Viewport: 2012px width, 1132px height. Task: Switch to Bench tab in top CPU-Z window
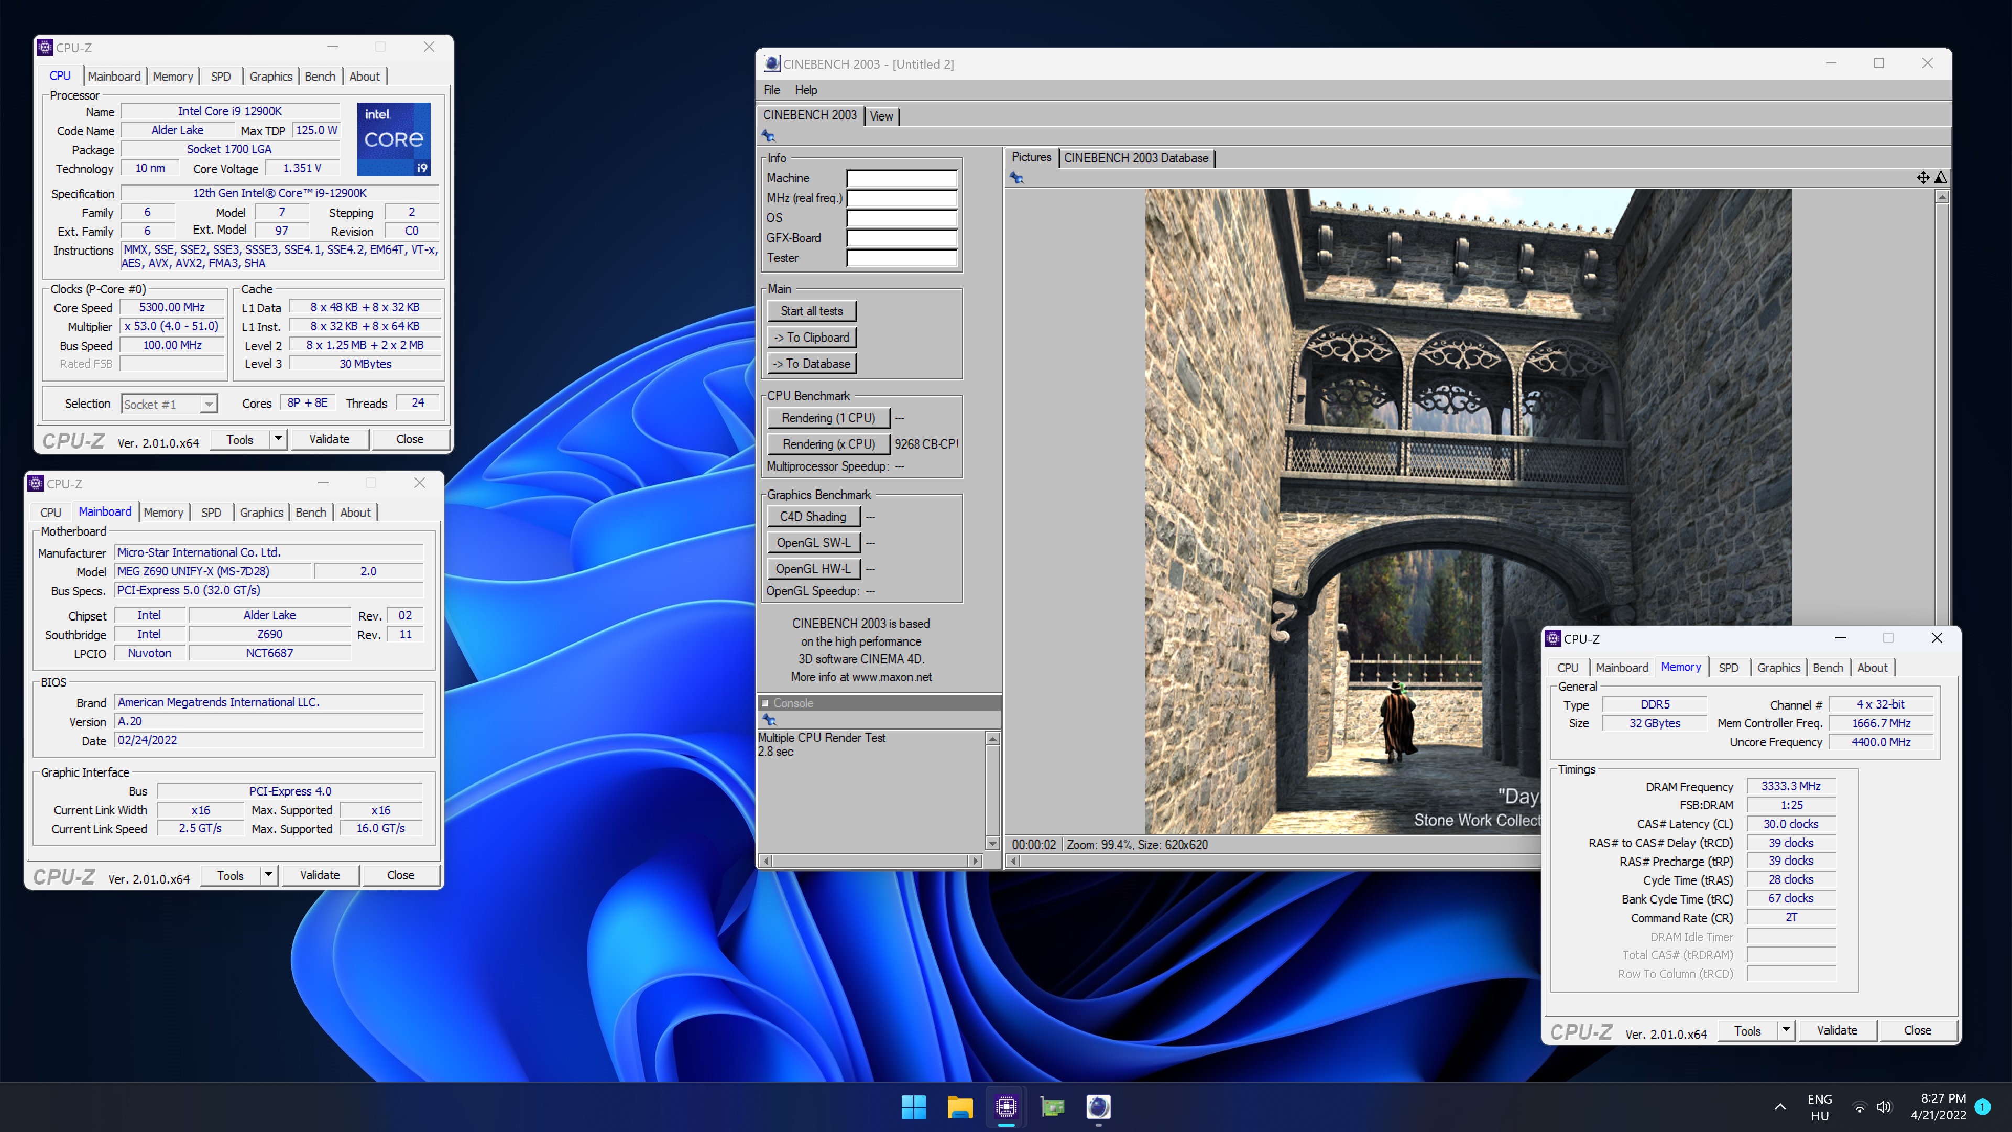coord(320,77)
